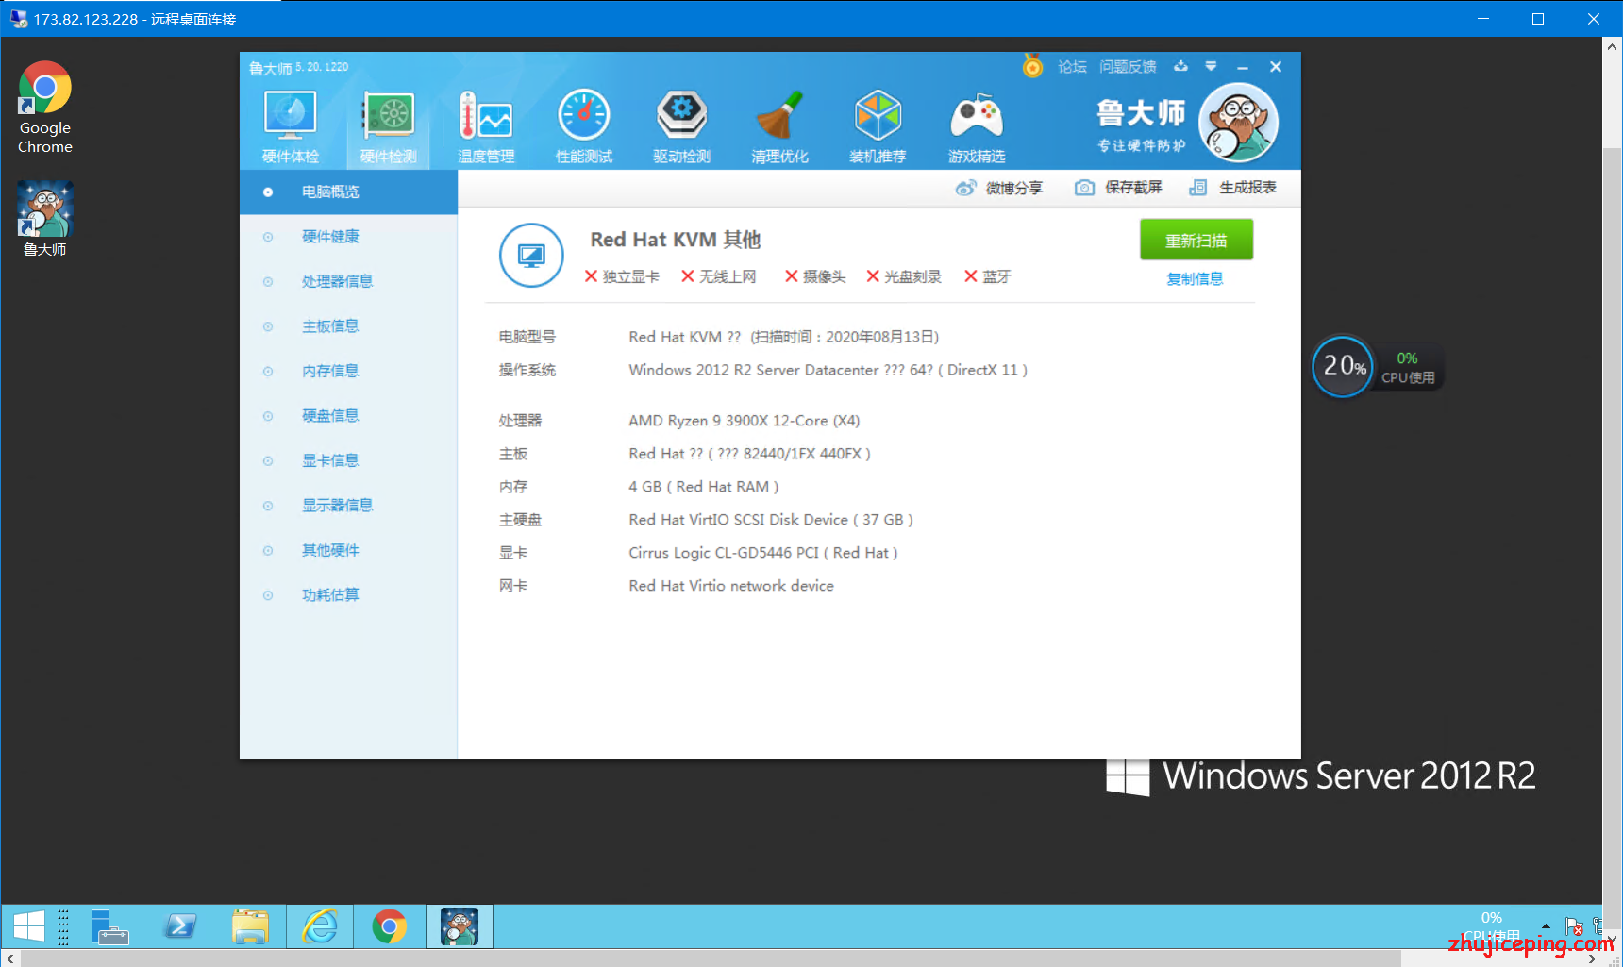Minimize the 鲁大师 window
This screenshot has width=1623, height=967.
[1243, 67]
